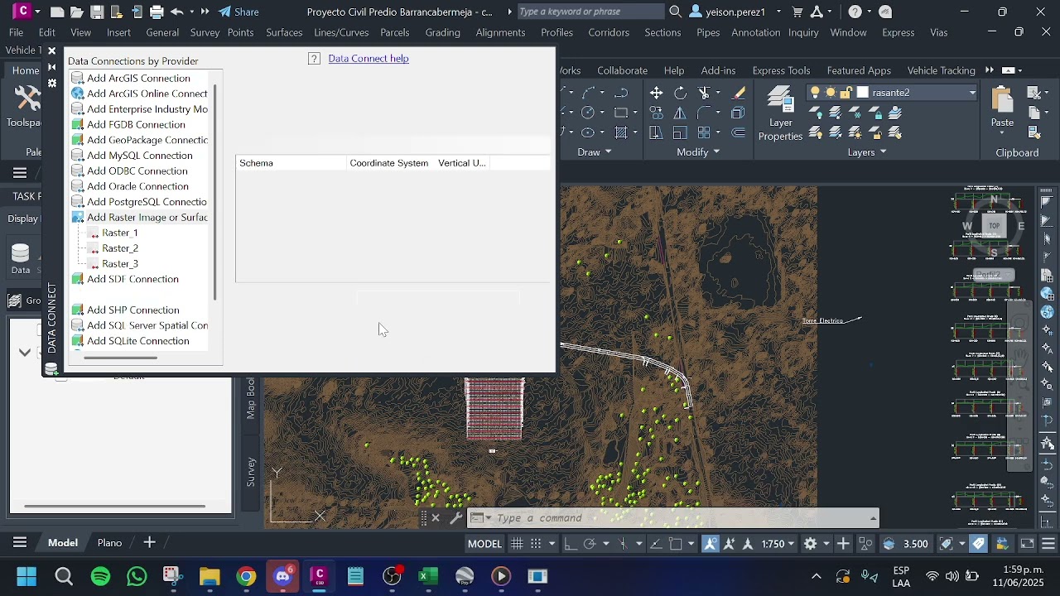Toggle Polar tracking in status bar
This screenshot has height=596, width=1060.
590,544
